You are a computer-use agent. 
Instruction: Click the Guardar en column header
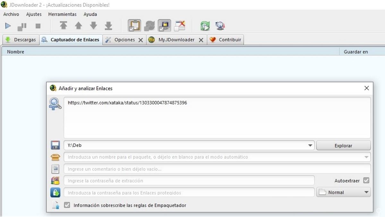tap(362, 52)
